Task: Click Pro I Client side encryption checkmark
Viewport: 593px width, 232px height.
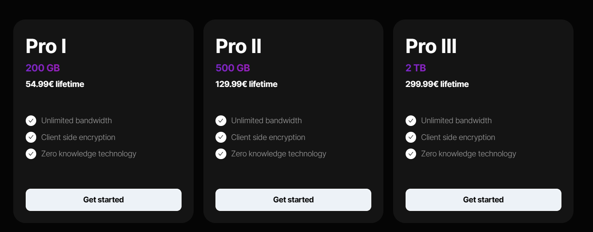Action: (x=31, y=137)
